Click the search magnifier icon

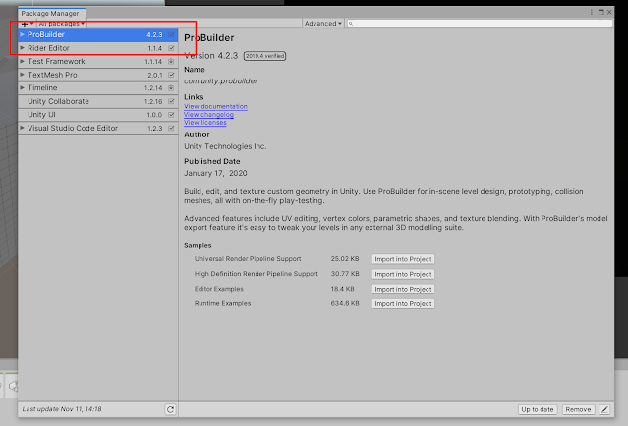pos(351,24)
